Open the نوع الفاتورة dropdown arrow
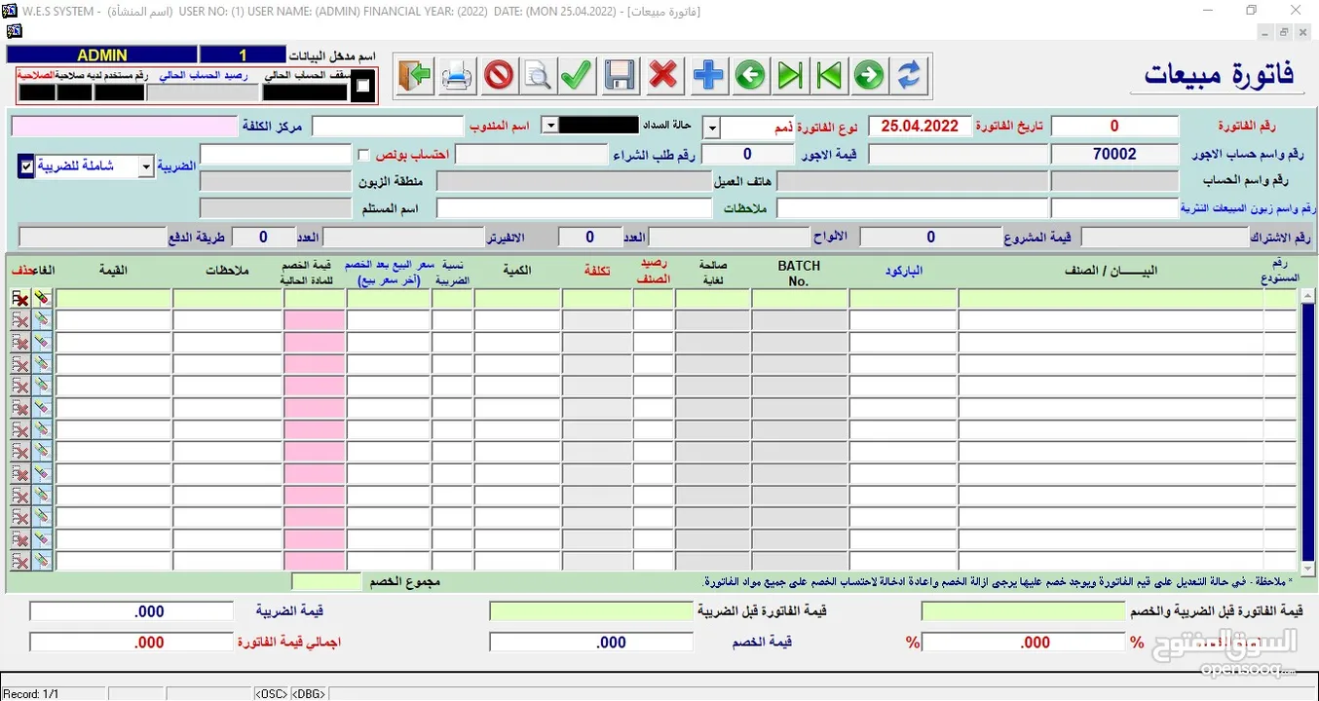Image resolution: width=1319 pixels, height=701 pixels. click(712, 128)
